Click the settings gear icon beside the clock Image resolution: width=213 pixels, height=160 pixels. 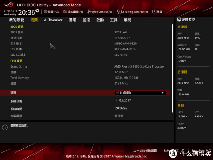37,11
